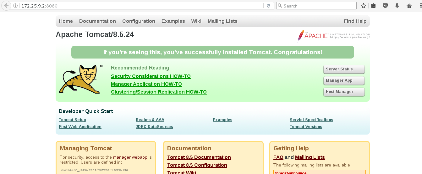The height and width of the screenshot is (174, 422).
Task: Open First Web Application link
Action: tap(80, 127)
